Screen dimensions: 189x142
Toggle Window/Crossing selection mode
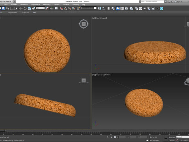16,9
